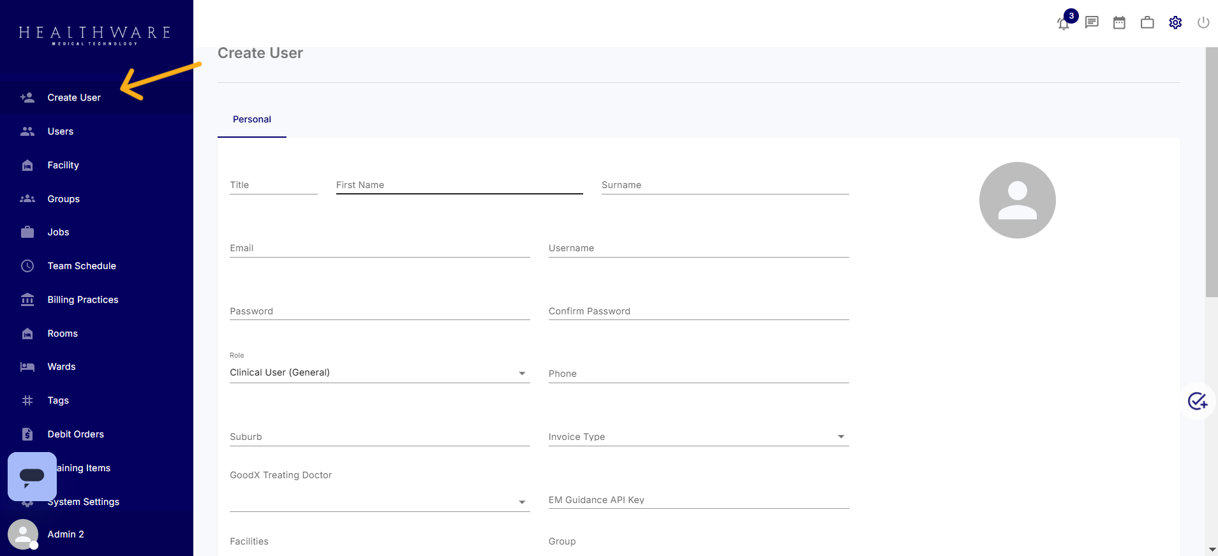Upload photo via avatar placeholder

pos(1017,200)
